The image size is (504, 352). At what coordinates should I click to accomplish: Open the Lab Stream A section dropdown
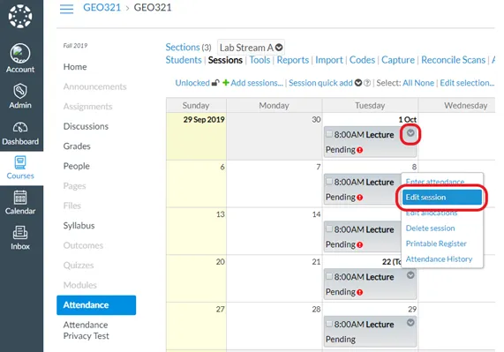click(x=251, y=48)
